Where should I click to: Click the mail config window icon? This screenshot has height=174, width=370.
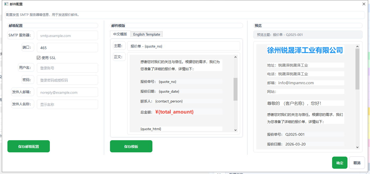6,4
